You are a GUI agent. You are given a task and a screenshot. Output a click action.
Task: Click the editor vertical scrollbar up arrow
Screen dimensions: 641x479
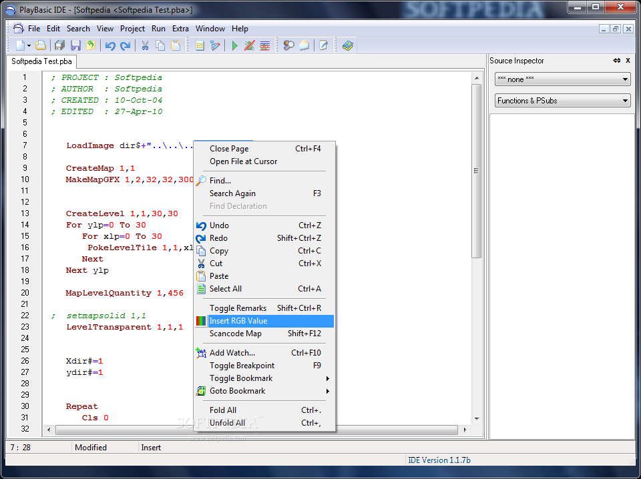[x=477, y=77]
